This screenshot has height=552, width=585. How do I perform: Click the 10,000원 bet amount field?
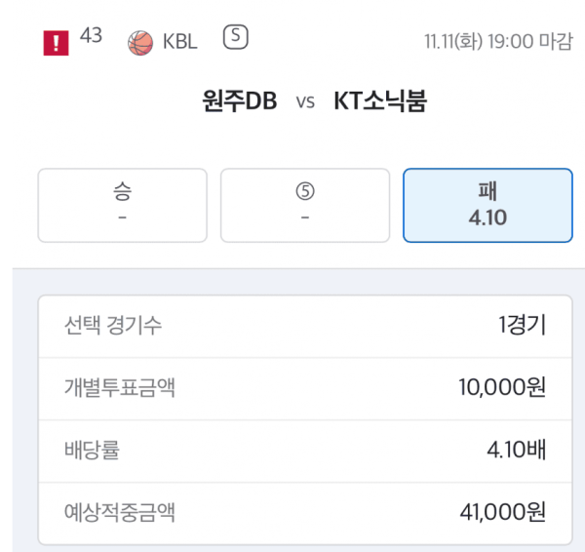pos(501,387)
